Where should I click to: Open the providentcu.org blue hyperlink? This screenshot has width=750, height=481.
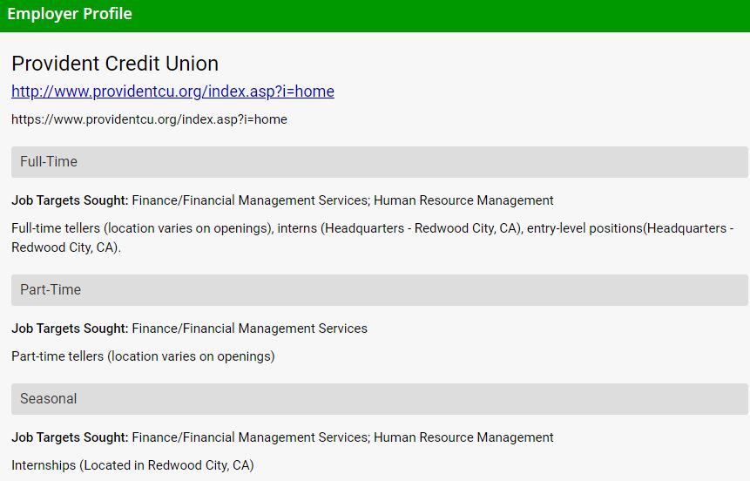point(172,91)
